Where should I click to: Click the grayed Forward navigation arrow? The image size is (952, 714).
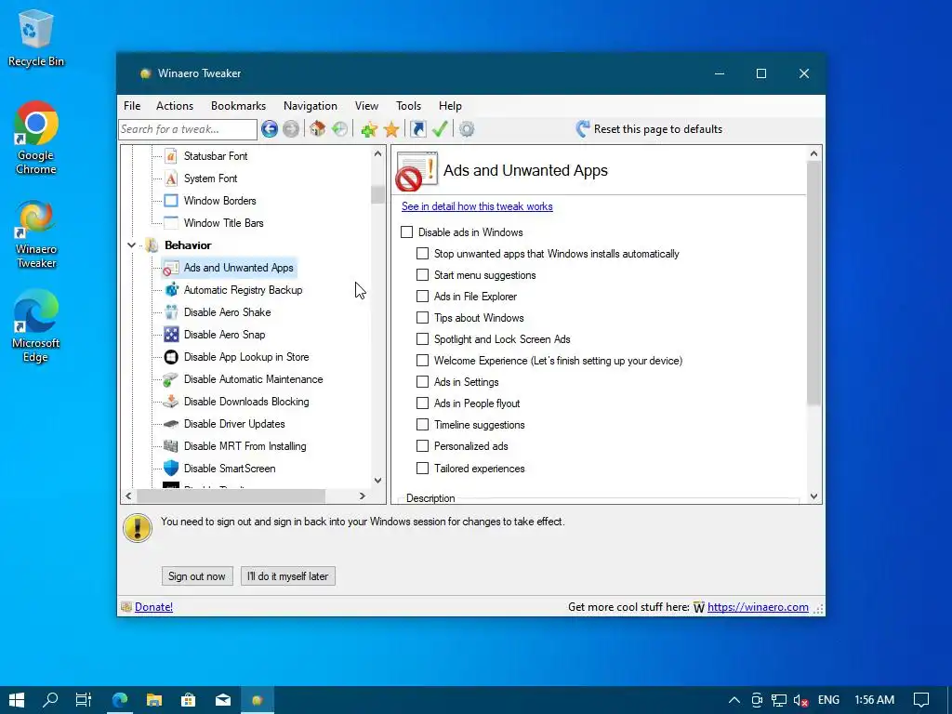point(291,128)
